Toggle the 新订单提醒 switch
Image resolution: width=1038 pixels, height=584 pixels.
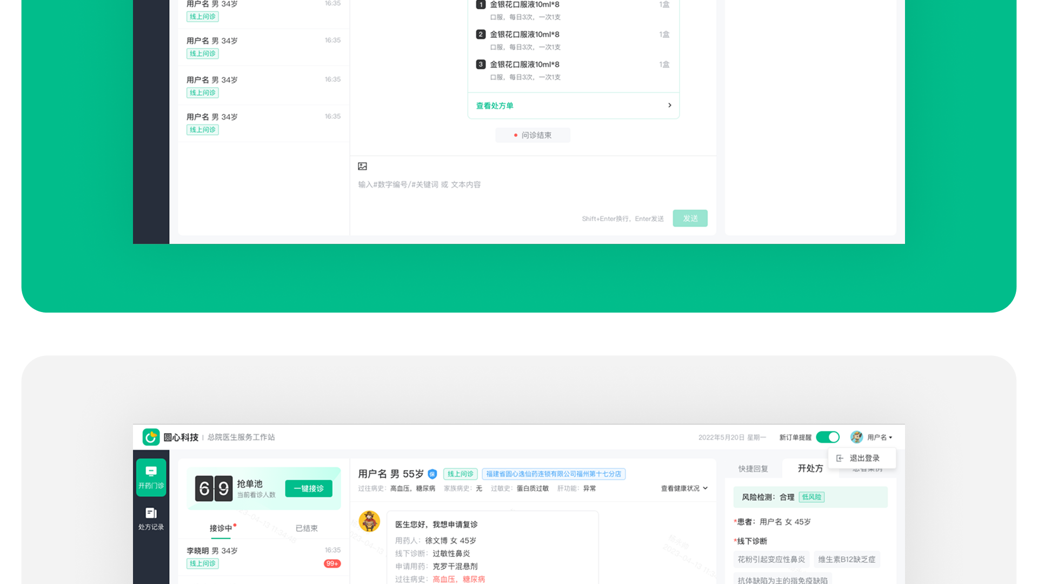coord(828,437)
